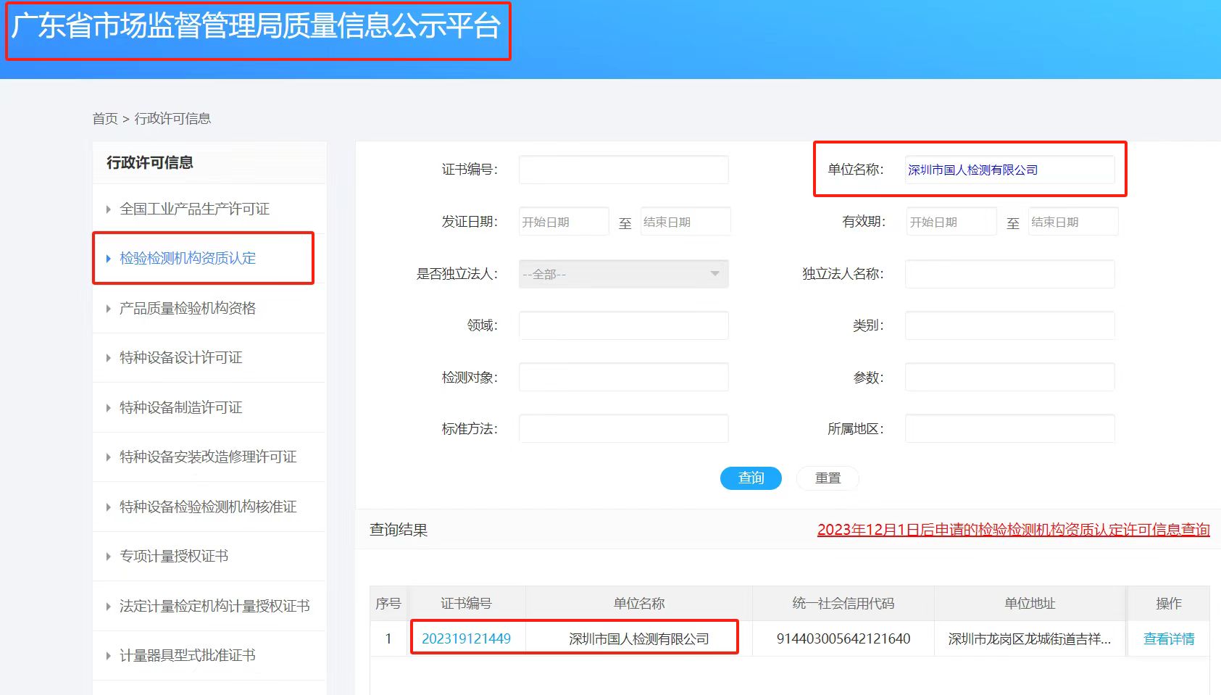Open 专项计量授权证书 menu item

pyautogui.click(x=174, y=556)
